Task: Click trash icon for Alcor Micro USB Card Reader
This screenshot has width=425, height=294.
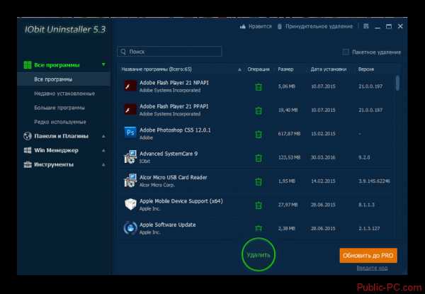Action: pos(259,181)
